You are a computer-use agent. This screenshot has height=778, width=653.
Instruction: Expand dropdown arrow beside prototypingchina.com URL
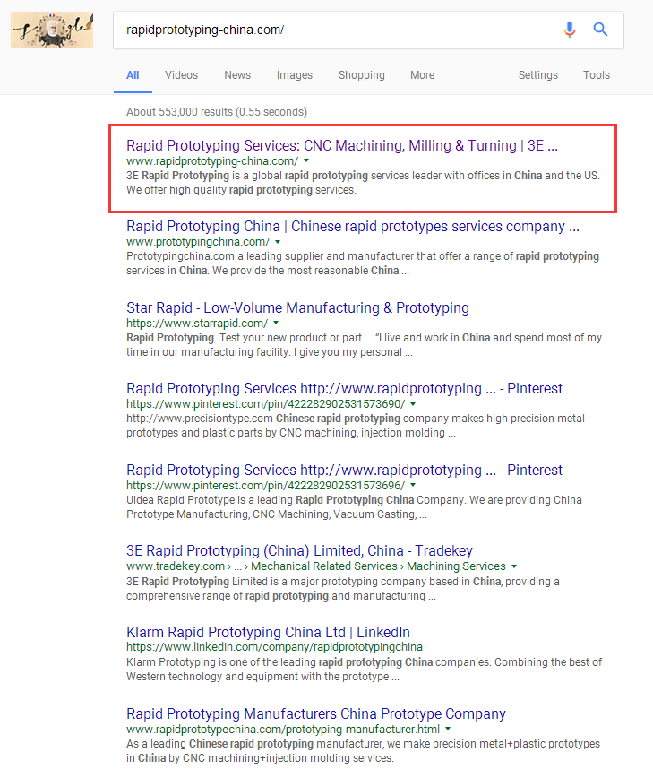pyautogui.click(x=278, y=242)
